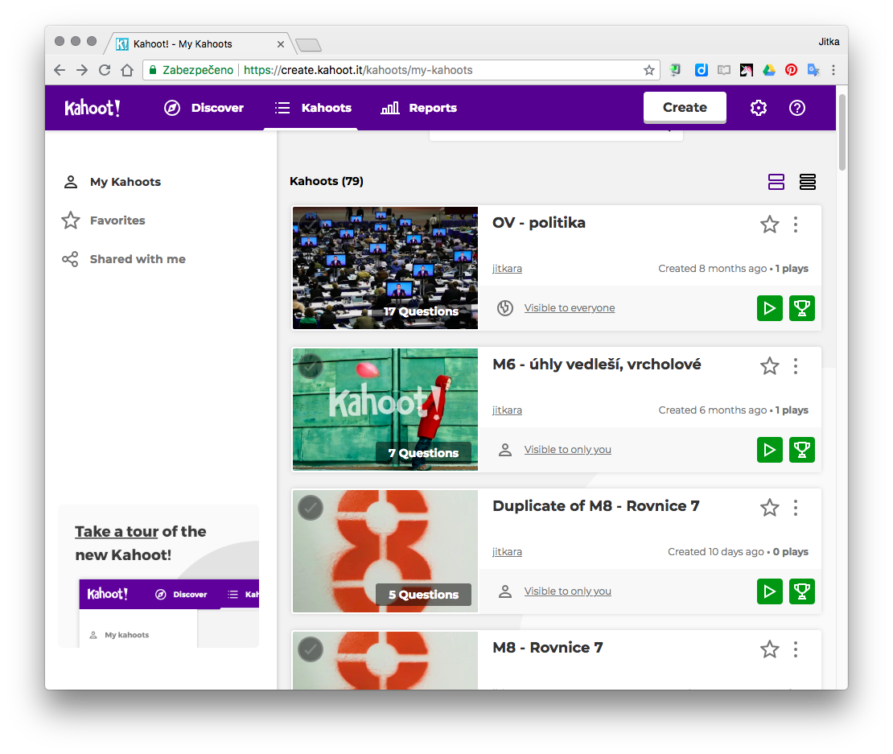Screen dimensions: 893x754
Task: Open the OV - politika thumbnail image
Action: [x=385, y=268]
